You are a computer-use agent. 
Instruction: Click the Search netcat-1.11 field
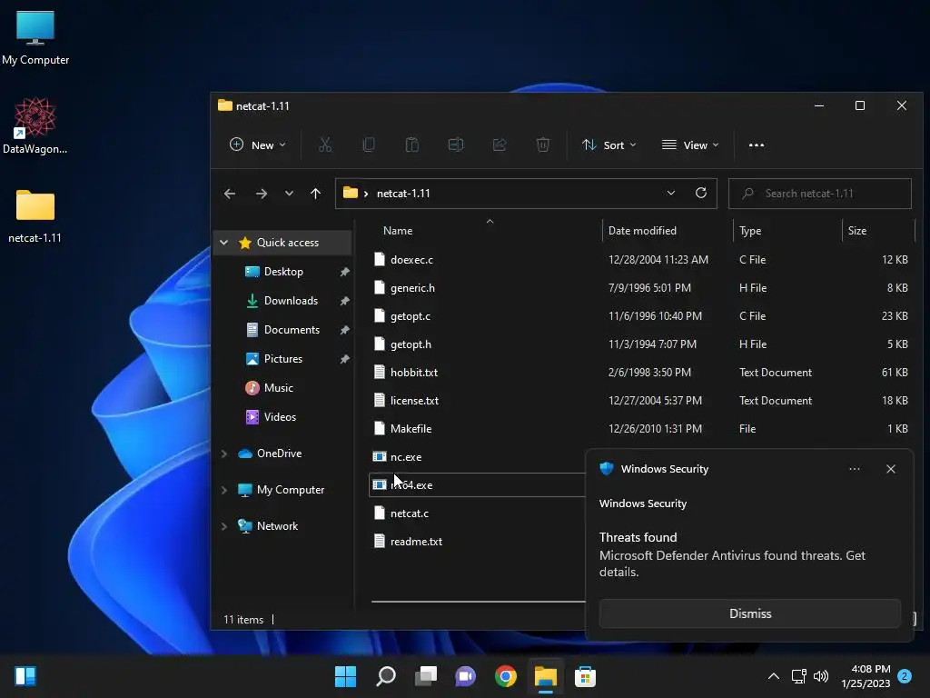pyautogui.click(x=820, y=194)
